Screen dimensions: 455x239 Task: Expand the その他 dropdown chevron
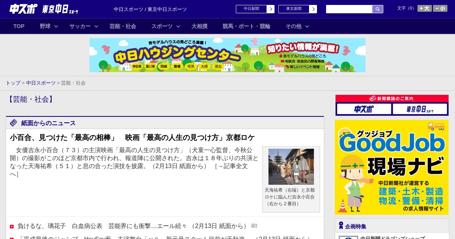[307, 26]
